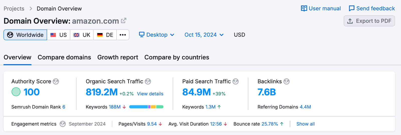Click Pages/Visits 9.54 value
This screenshot has height=135, width=401.
(x=152, y=124)
